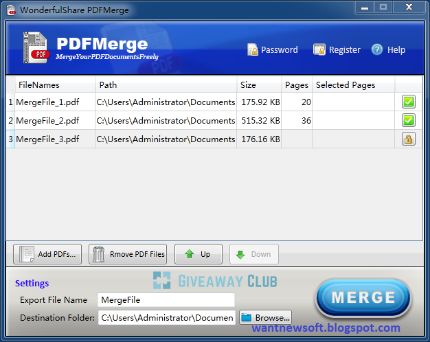Select the file named MergeFile_3.pdf

pos(55,139)
